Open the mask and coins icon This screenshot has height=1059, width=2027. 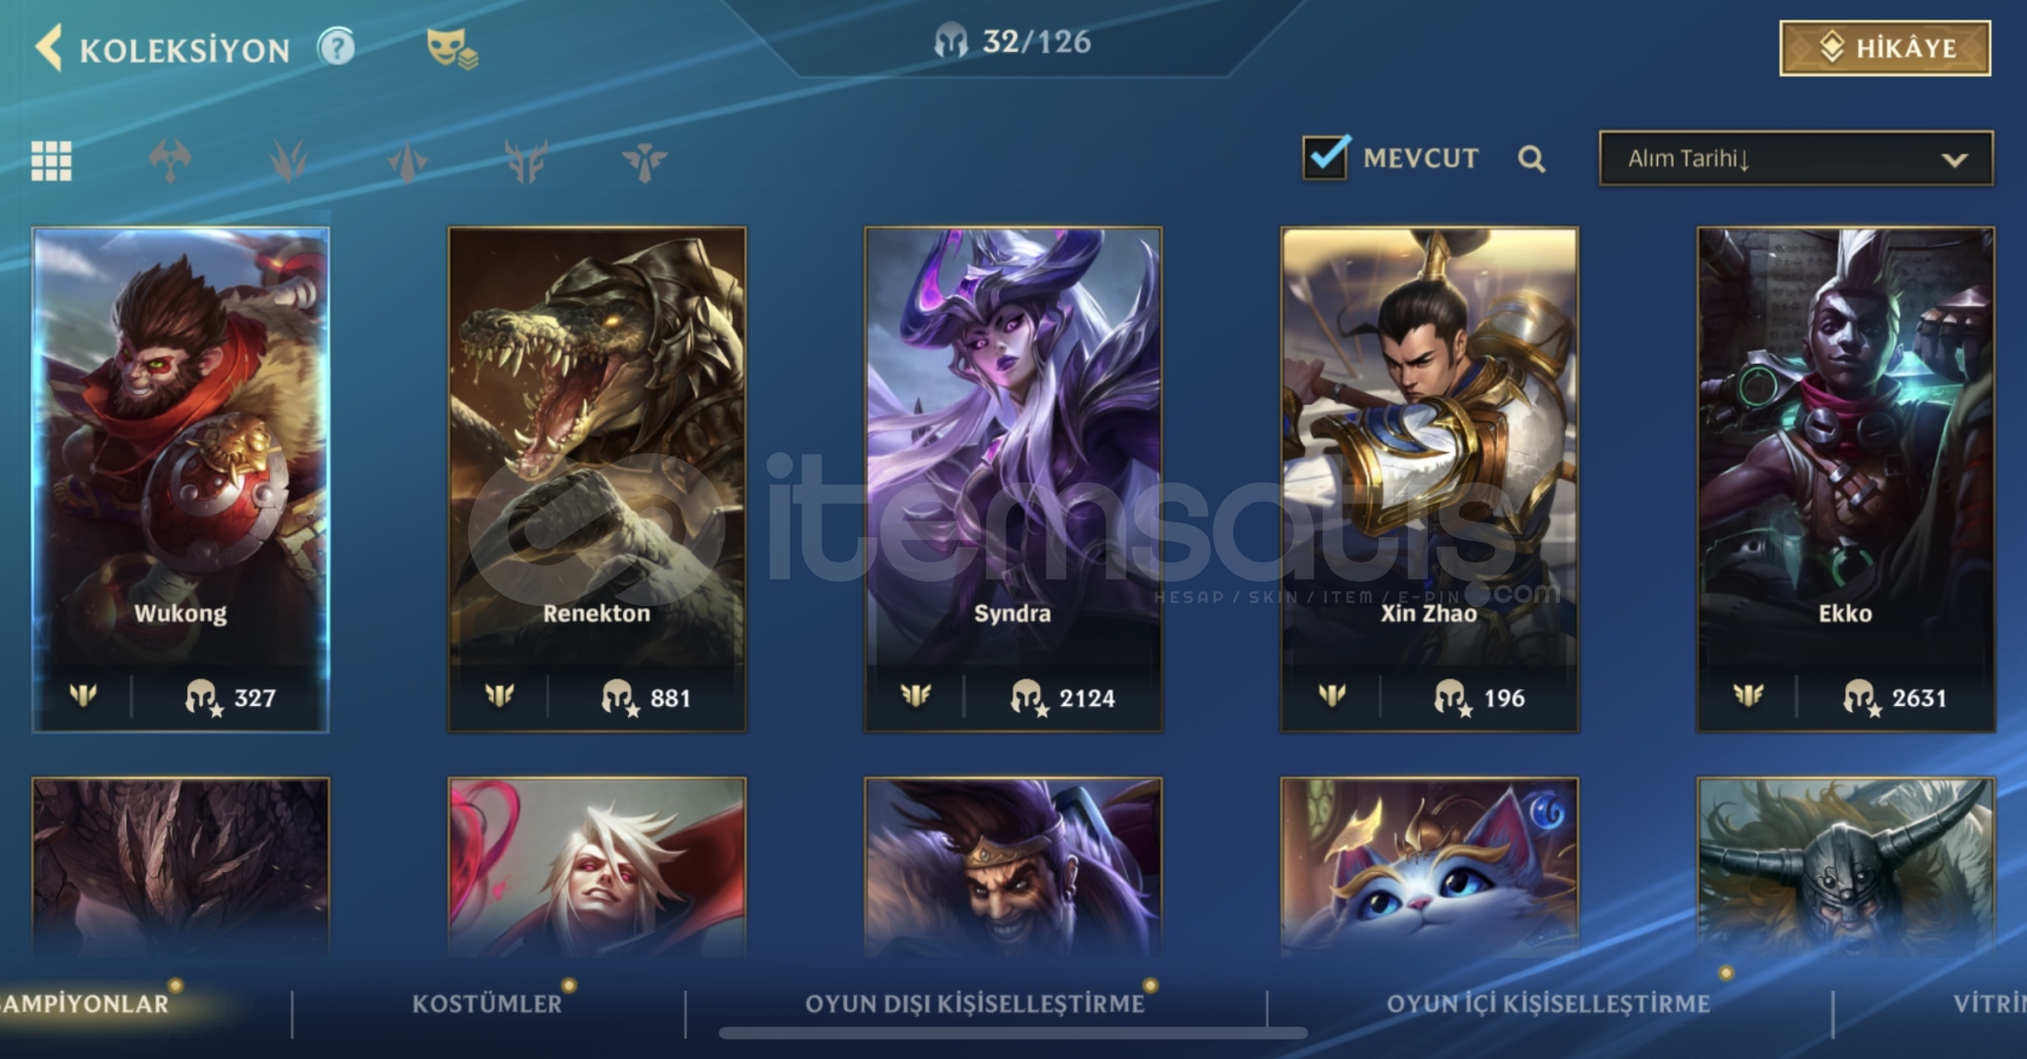click(x=452, y=48)
